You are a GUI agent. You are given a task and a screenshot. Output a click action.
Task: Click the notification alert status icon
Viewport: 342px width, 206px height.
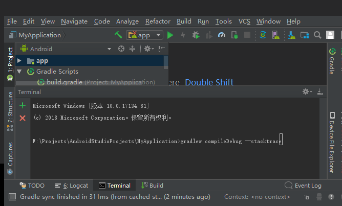click(331, 197)
